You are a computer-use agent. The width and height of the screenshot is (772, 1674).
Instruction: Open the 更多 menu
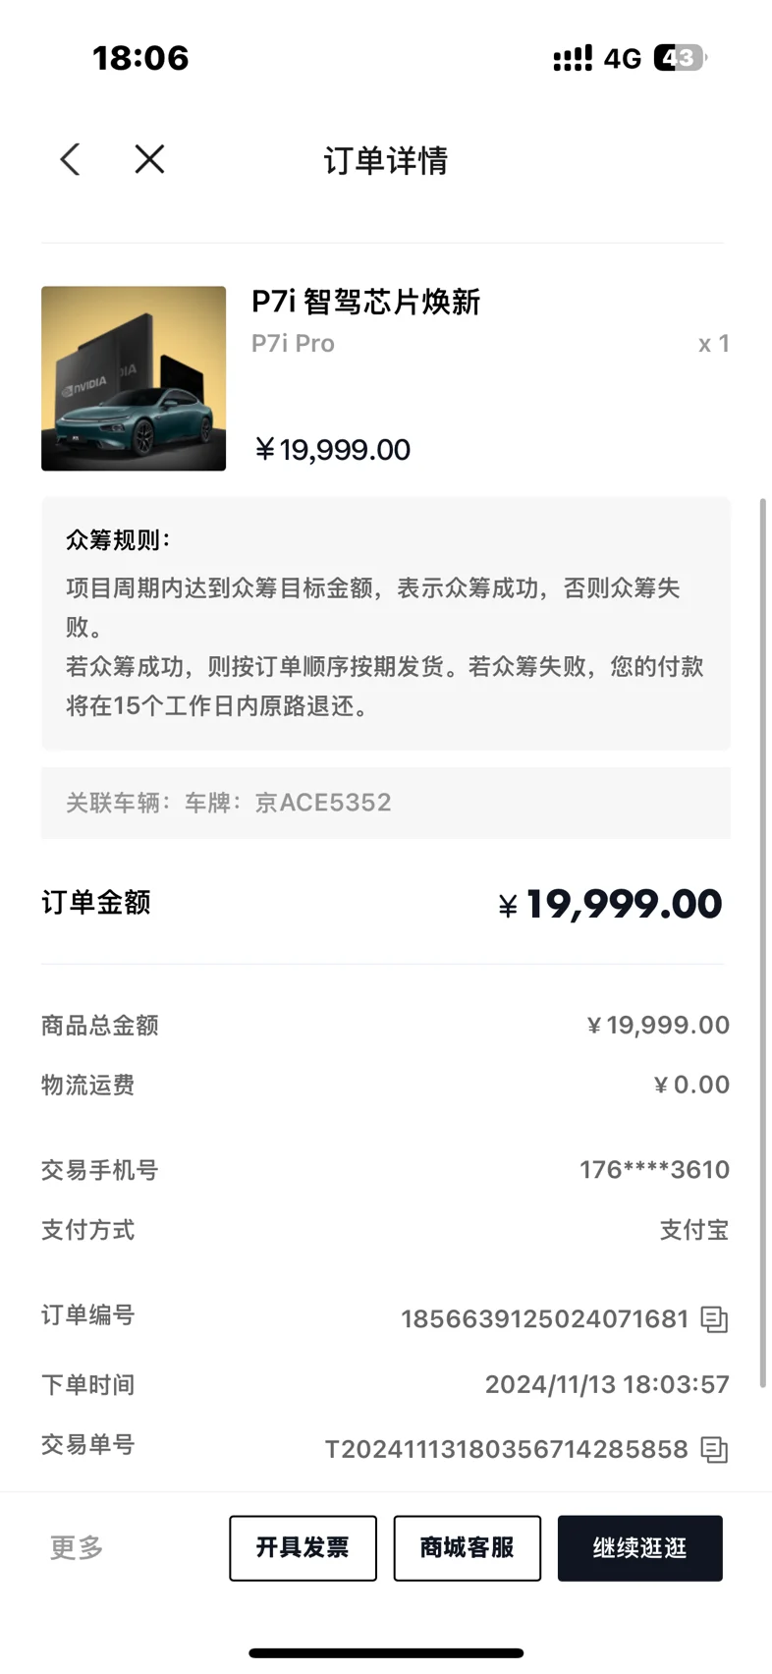pos(77,1548)
